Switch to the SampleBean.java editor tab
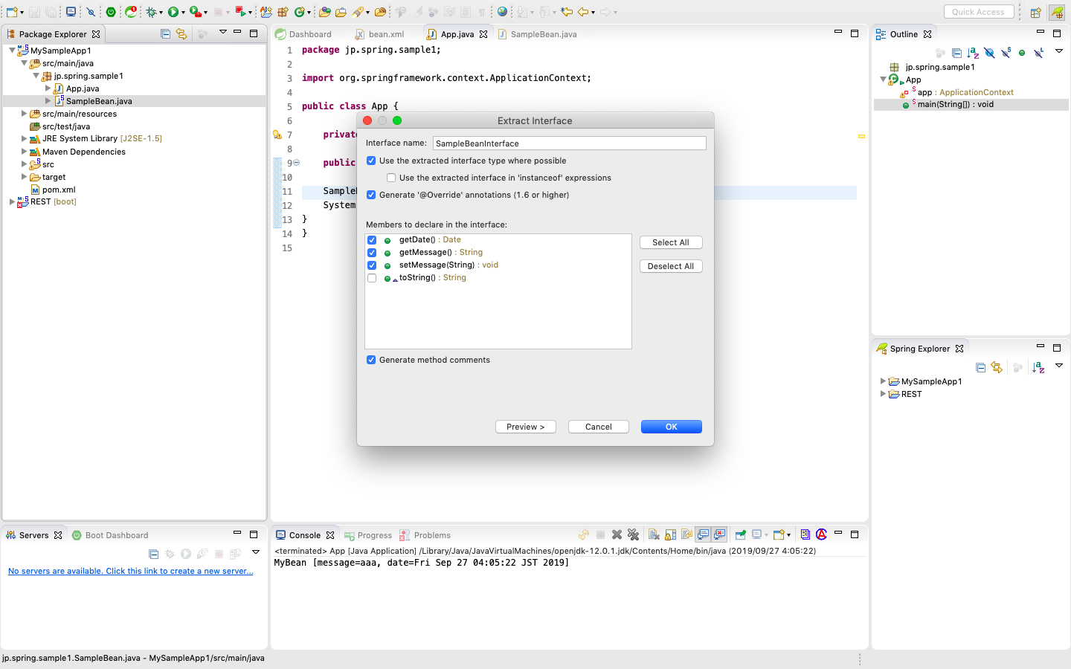 pos(537,34)
